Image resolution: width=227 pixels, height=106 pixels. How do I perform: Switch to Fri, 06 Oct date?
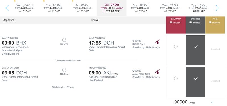(x=83, y=8)
